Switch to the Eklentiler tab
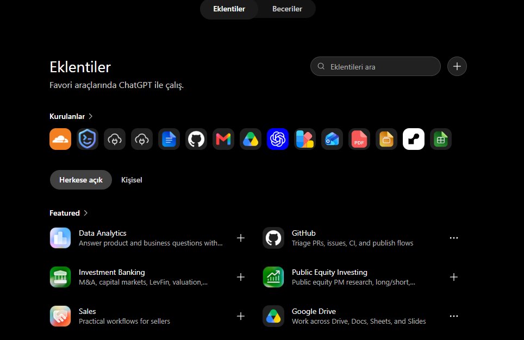This screenshot has height=340, width=524. 229,9
